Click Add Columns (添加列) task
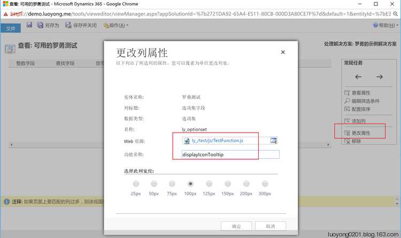 (x=355, y=121)
